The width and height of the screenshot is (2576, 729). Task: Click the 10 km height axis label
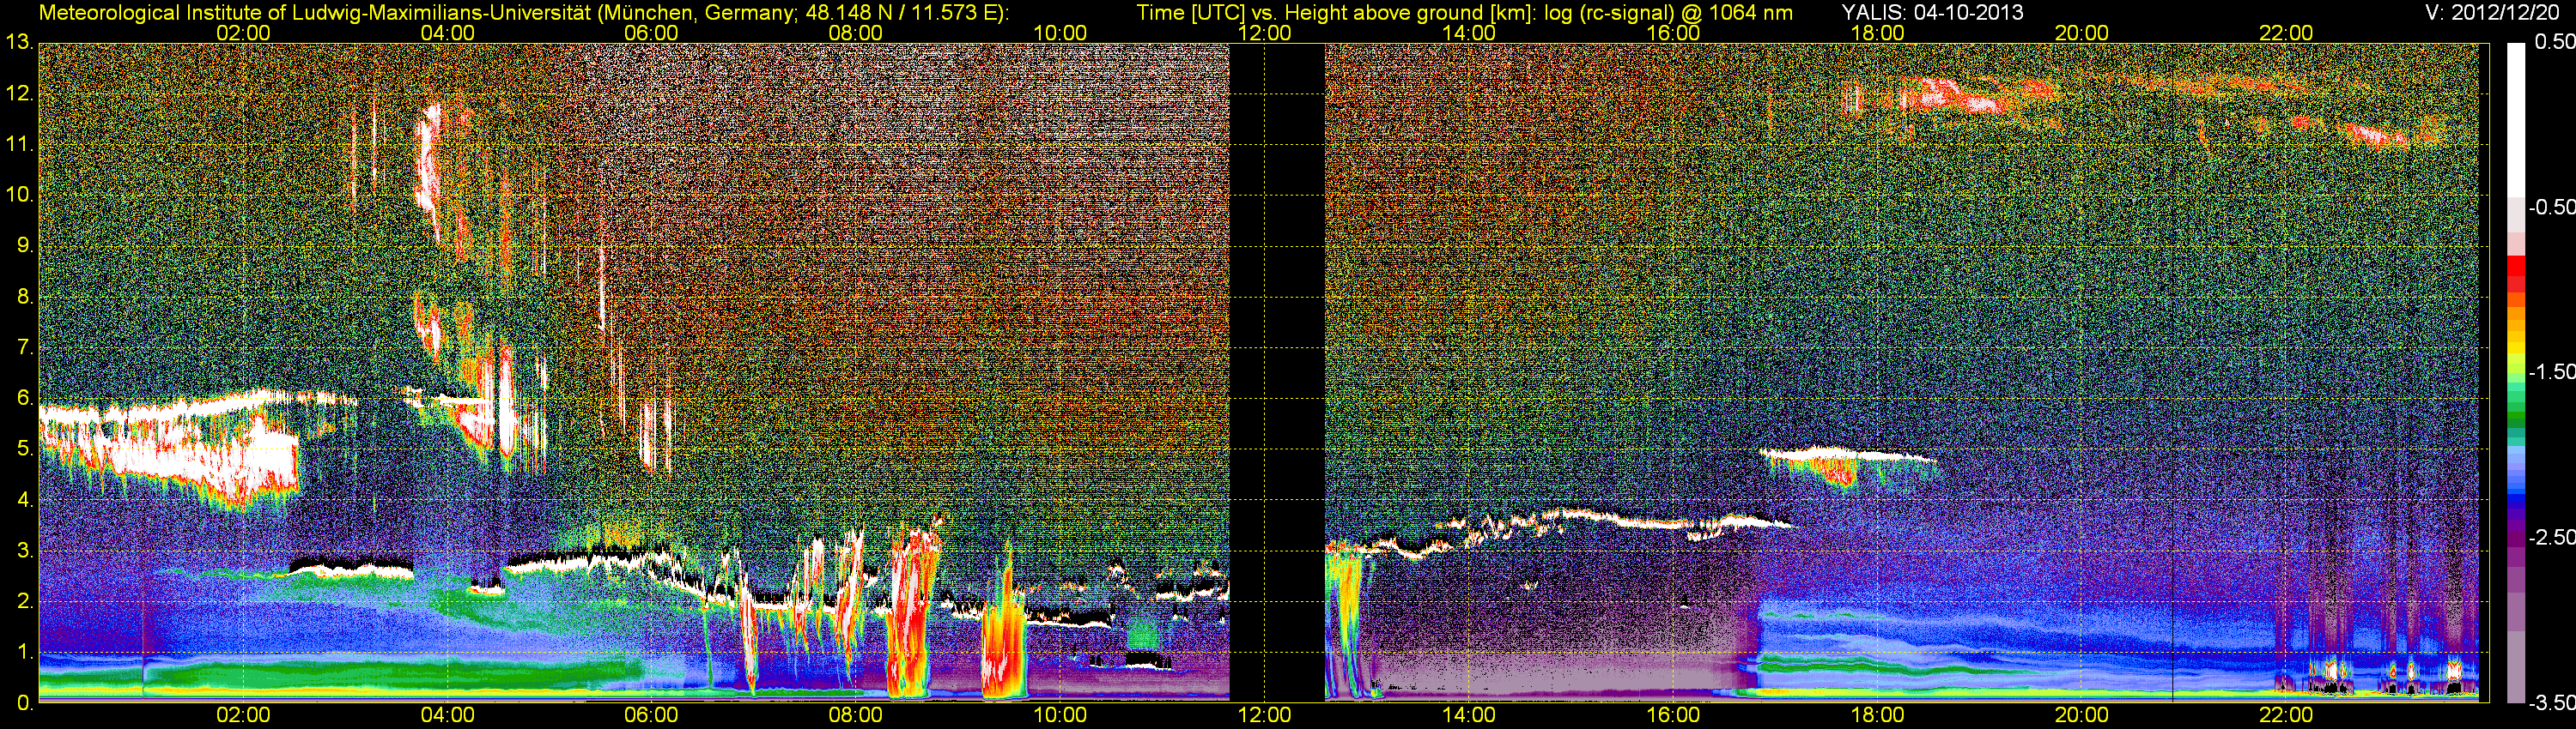coord(19,195)
